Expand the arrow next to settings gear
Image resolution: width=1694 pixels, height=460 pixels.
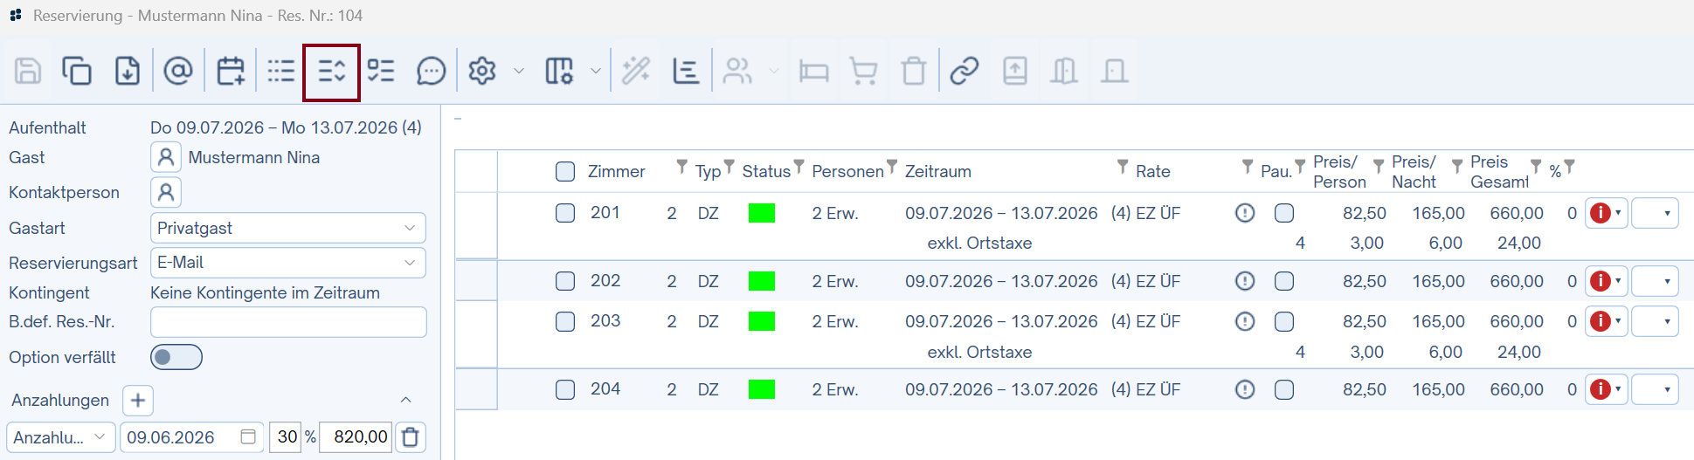(x=519, y=71)
